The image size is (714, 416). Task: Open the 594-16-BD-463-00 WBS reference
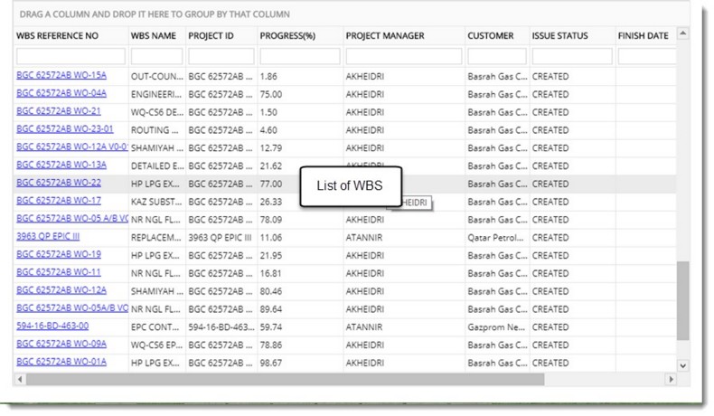52,326
